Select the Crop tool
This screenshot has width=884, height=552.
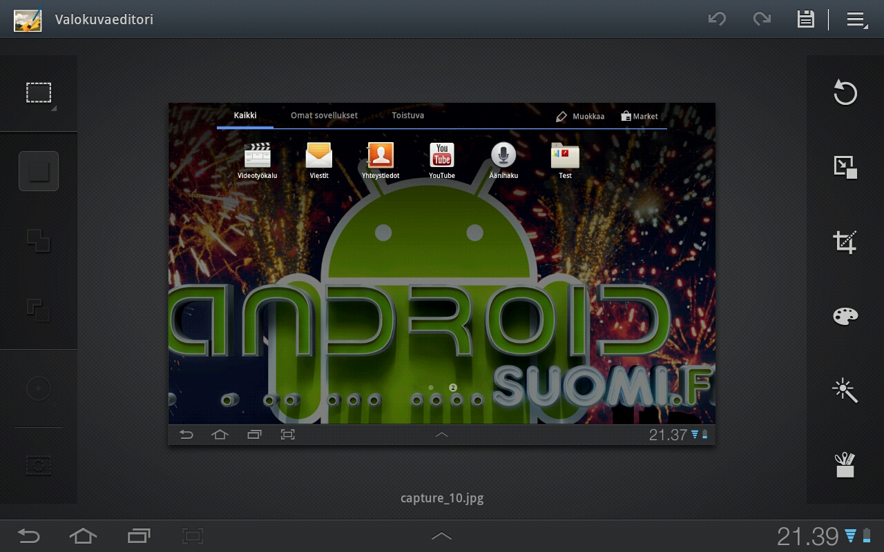pyautogui.click(x=845, y=242)
